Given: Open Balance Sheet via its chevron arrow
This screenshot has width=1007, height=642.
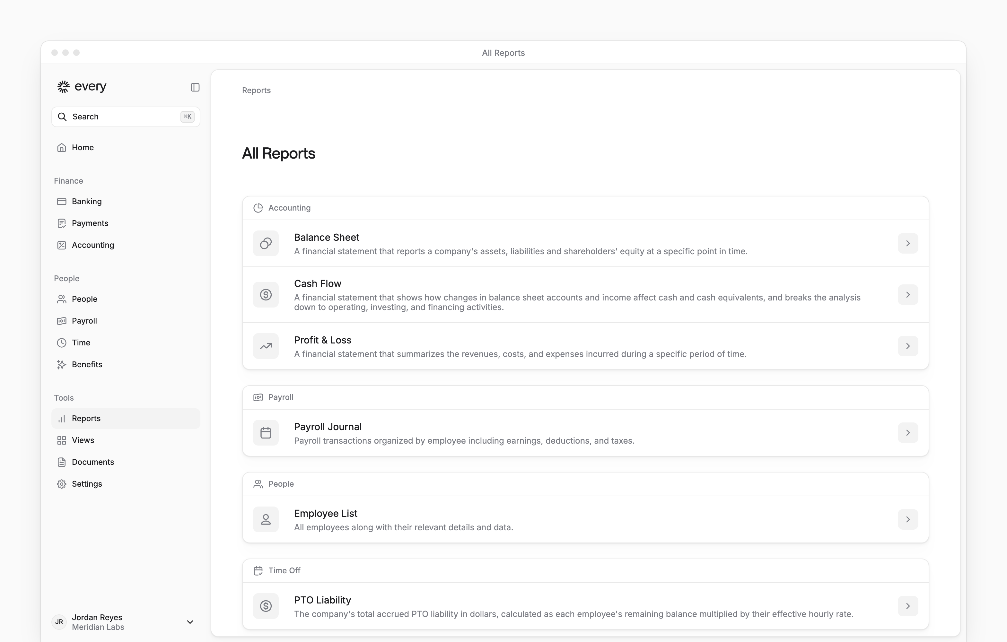Looking at the screenshot, I should click(x=908, y=243).
